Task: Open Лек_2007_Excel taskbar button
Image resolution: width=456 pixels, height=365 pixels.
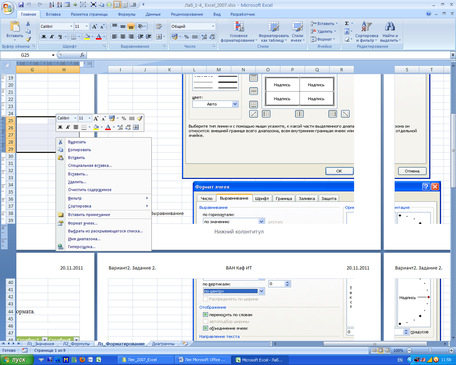Action: coord(145,360)
